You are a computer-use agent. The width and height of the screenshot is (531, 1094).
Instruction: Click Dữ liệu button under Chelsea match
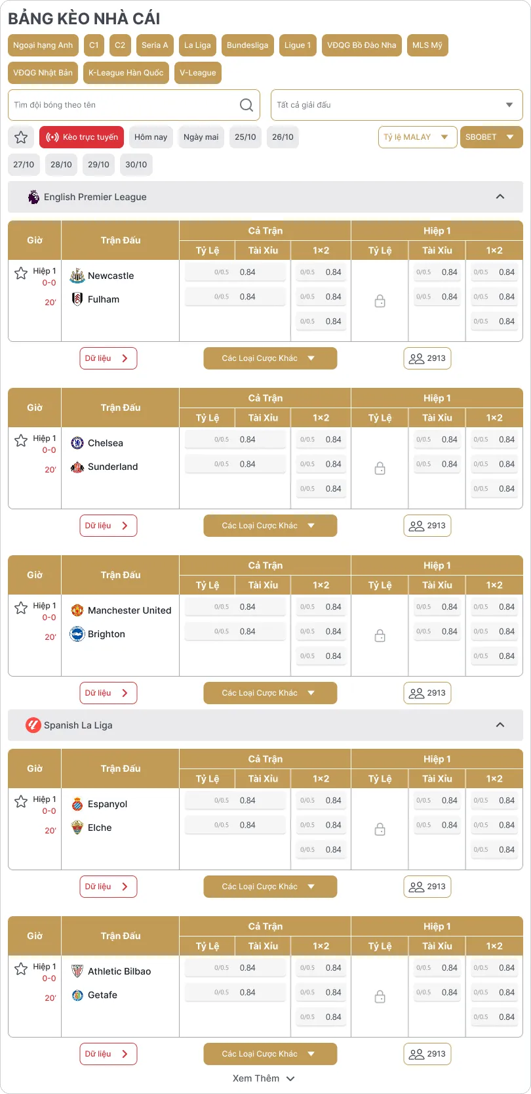(108, 526)
